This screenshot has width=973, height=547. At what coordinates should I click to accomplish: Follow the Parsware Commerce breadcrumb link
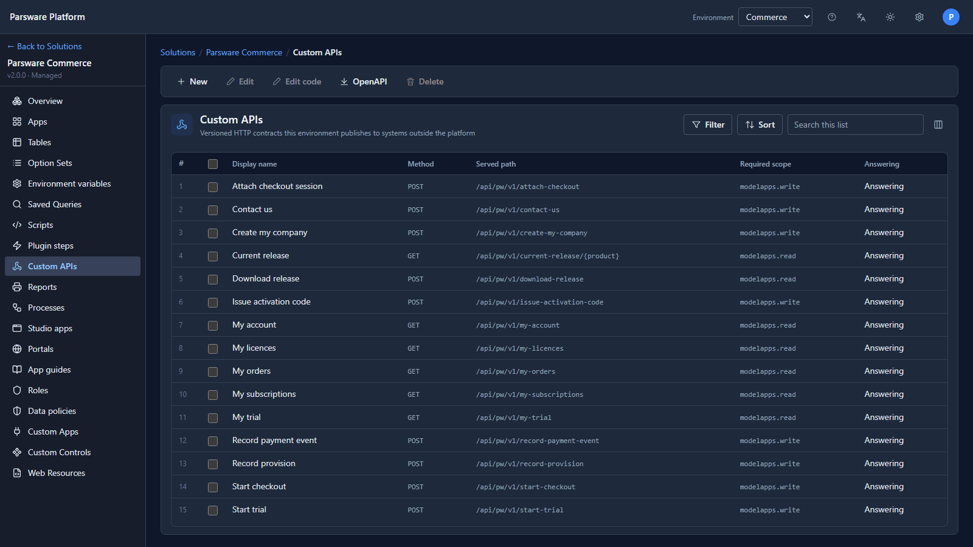(244, 52)
